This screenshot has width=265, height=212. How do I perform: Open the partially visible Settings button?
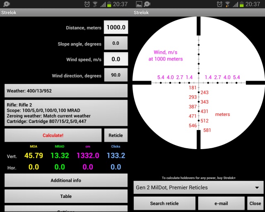tap(66, 209)
